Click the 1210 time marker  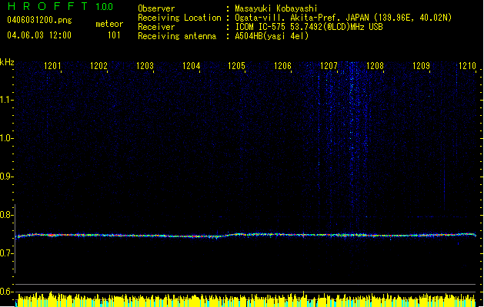point(467,66)
